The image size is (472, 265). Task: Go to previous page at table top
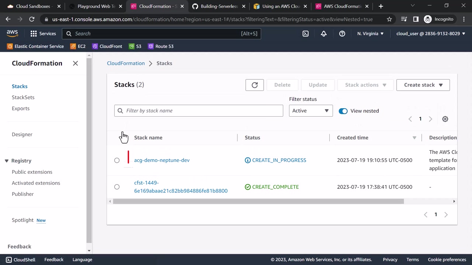click(x=410, y=119)
